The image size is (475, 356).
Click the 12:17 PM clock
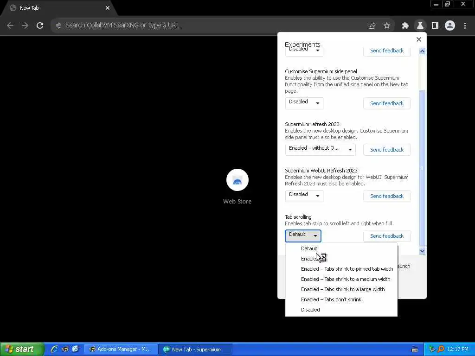[x=458, y=350]
